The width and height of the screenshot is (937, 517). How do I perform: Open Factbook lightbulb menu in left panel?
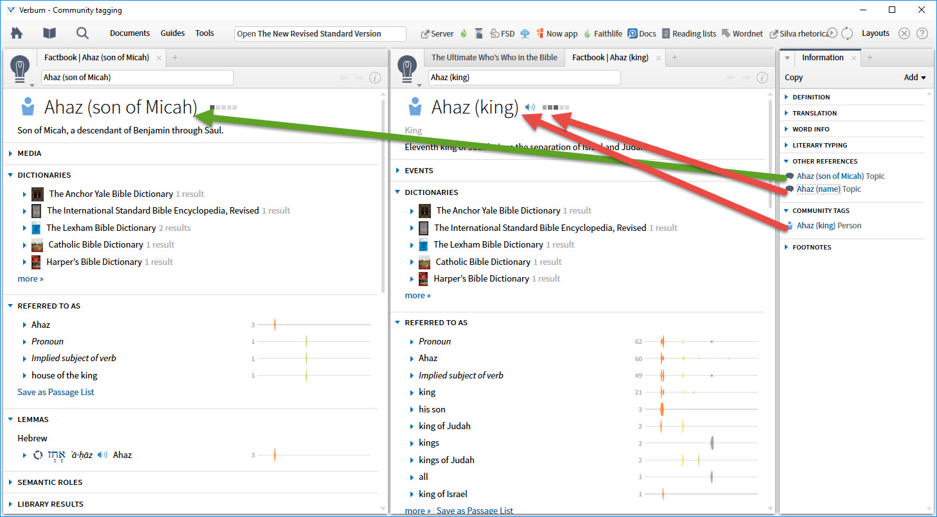point(22,69)
